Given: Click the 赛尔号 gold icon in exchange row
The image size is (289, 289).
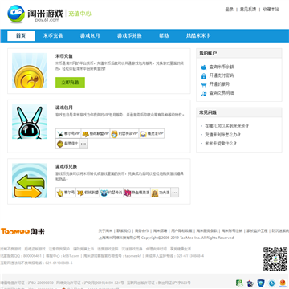Looking at the screenshot, I should pos(60,193).
